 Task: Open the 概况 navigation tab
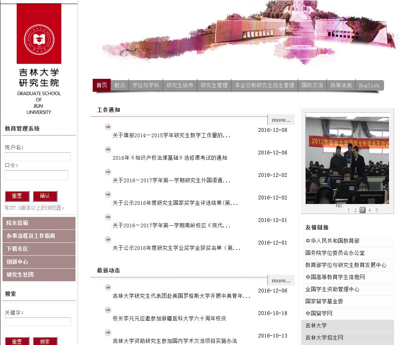pyautogui.click(x=120, y=85)
